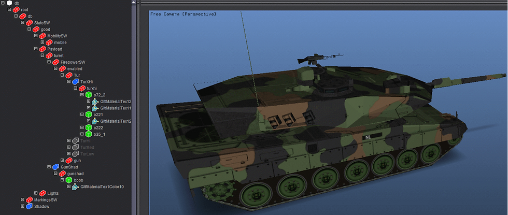
Task: Click the red icon next to MarkingsSW
Action: (29, 199)
